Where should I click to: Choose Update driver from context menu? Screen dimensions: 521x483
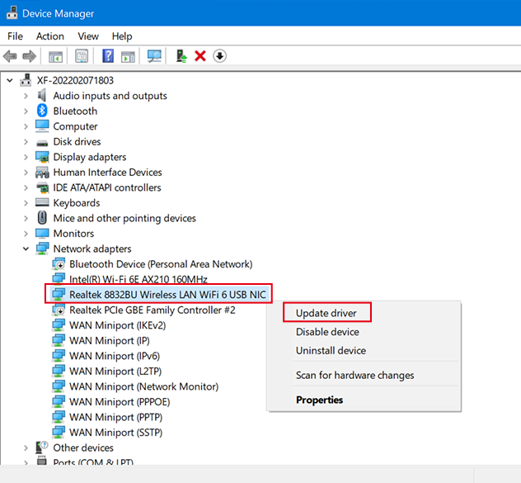click(326, 313)
